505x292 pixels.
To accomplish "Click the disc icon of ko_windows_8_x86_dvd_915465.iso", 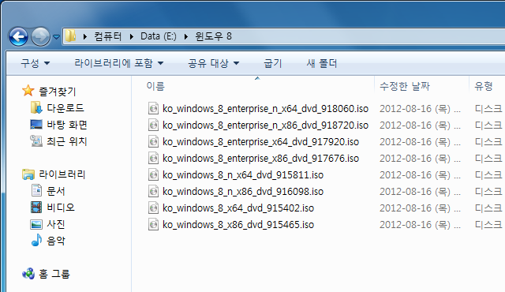I will [153, 224].
